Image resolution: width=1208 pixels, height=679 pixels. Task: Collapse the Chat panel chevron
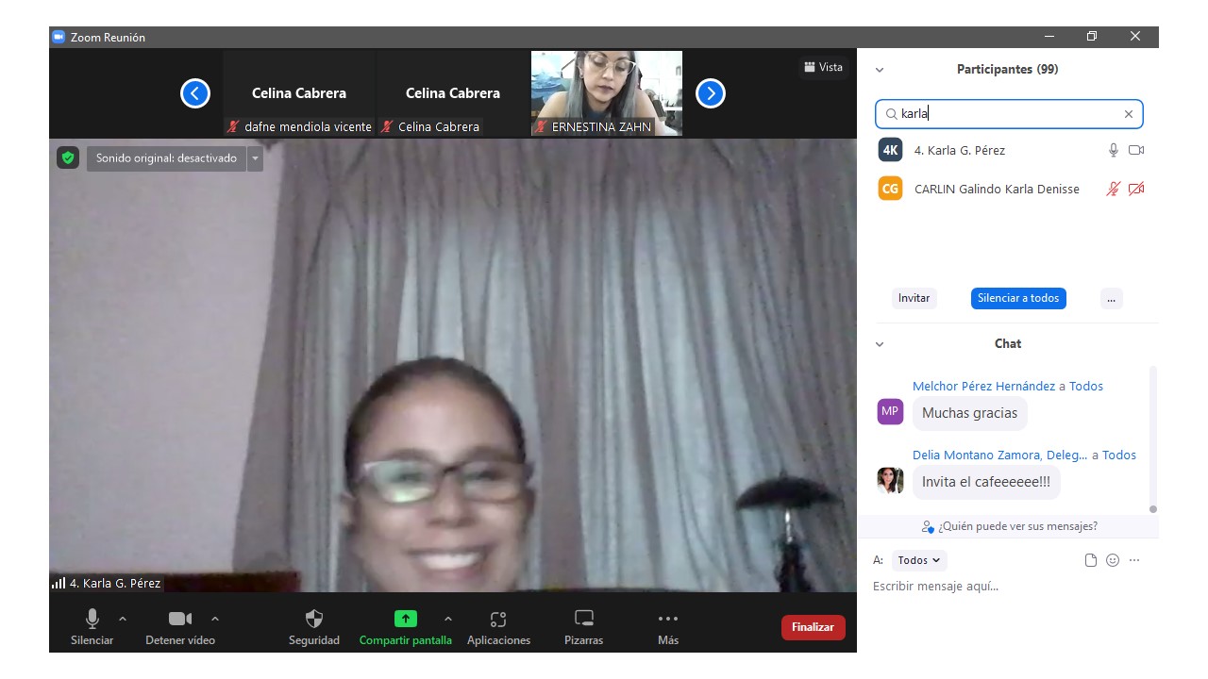[880, 344]
